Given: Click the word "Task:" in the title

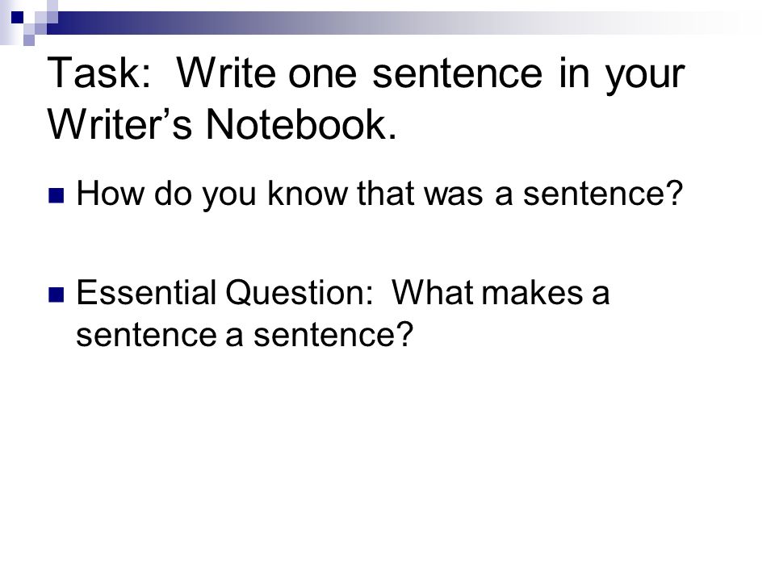Looking at the screenshot, I should tap(98, 73).
